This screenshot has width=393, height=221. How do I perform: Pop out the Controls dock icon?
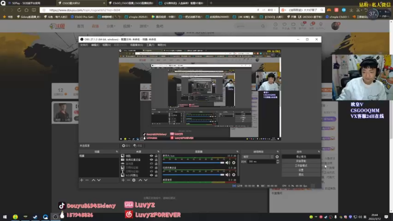click(319, 152)
